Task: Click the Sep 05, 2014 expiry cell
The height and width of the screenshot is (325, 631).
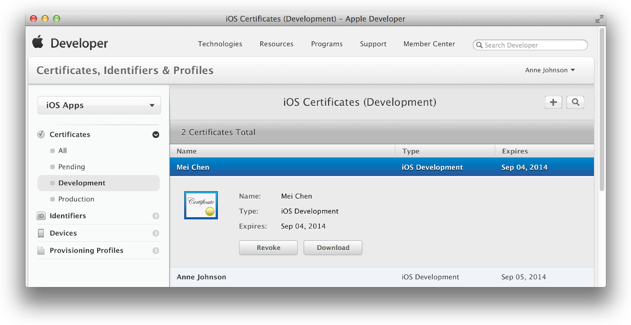Action: (524, 277)
